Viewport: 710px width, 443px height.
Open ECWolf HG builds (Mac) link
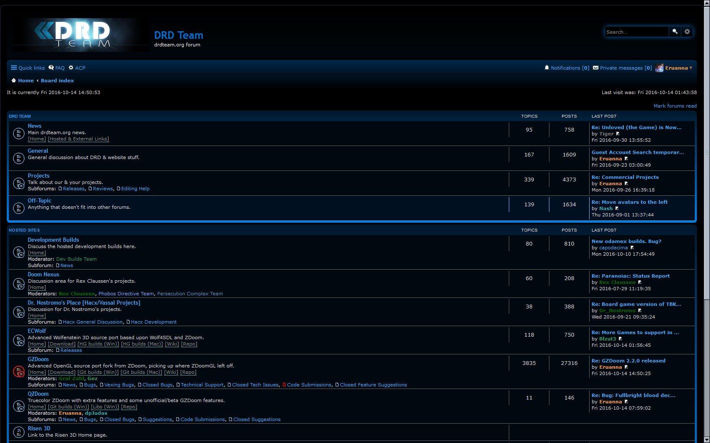[x=142, y=344]
